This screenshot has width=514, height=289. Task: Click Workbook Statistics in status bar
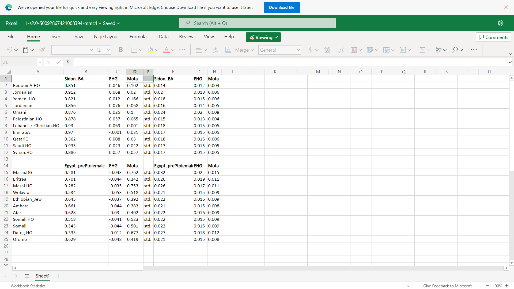point(28,286)
